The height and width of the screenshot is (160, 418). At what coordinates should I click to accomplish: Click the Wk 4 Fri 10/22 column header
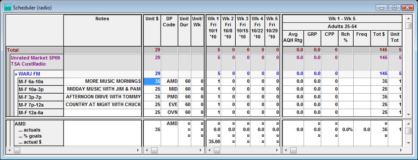pyautogui.click(x=257, y=30)
